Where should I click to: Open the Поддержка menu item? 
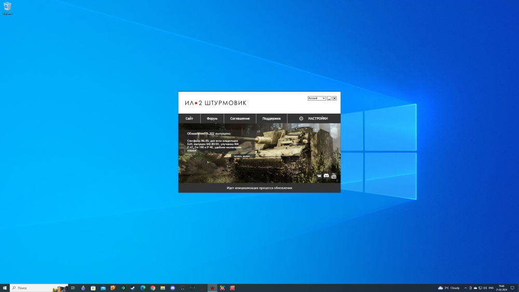[271, 118]
